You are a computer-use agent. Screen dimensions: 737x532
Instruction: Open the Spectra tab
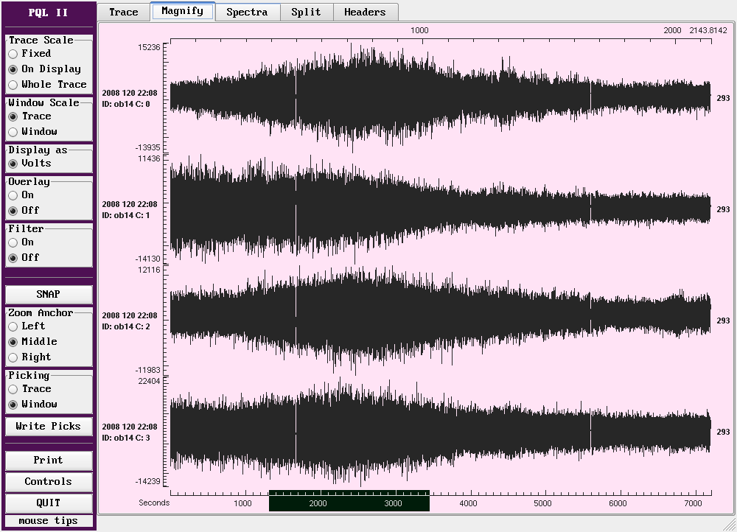pos(247,12)
